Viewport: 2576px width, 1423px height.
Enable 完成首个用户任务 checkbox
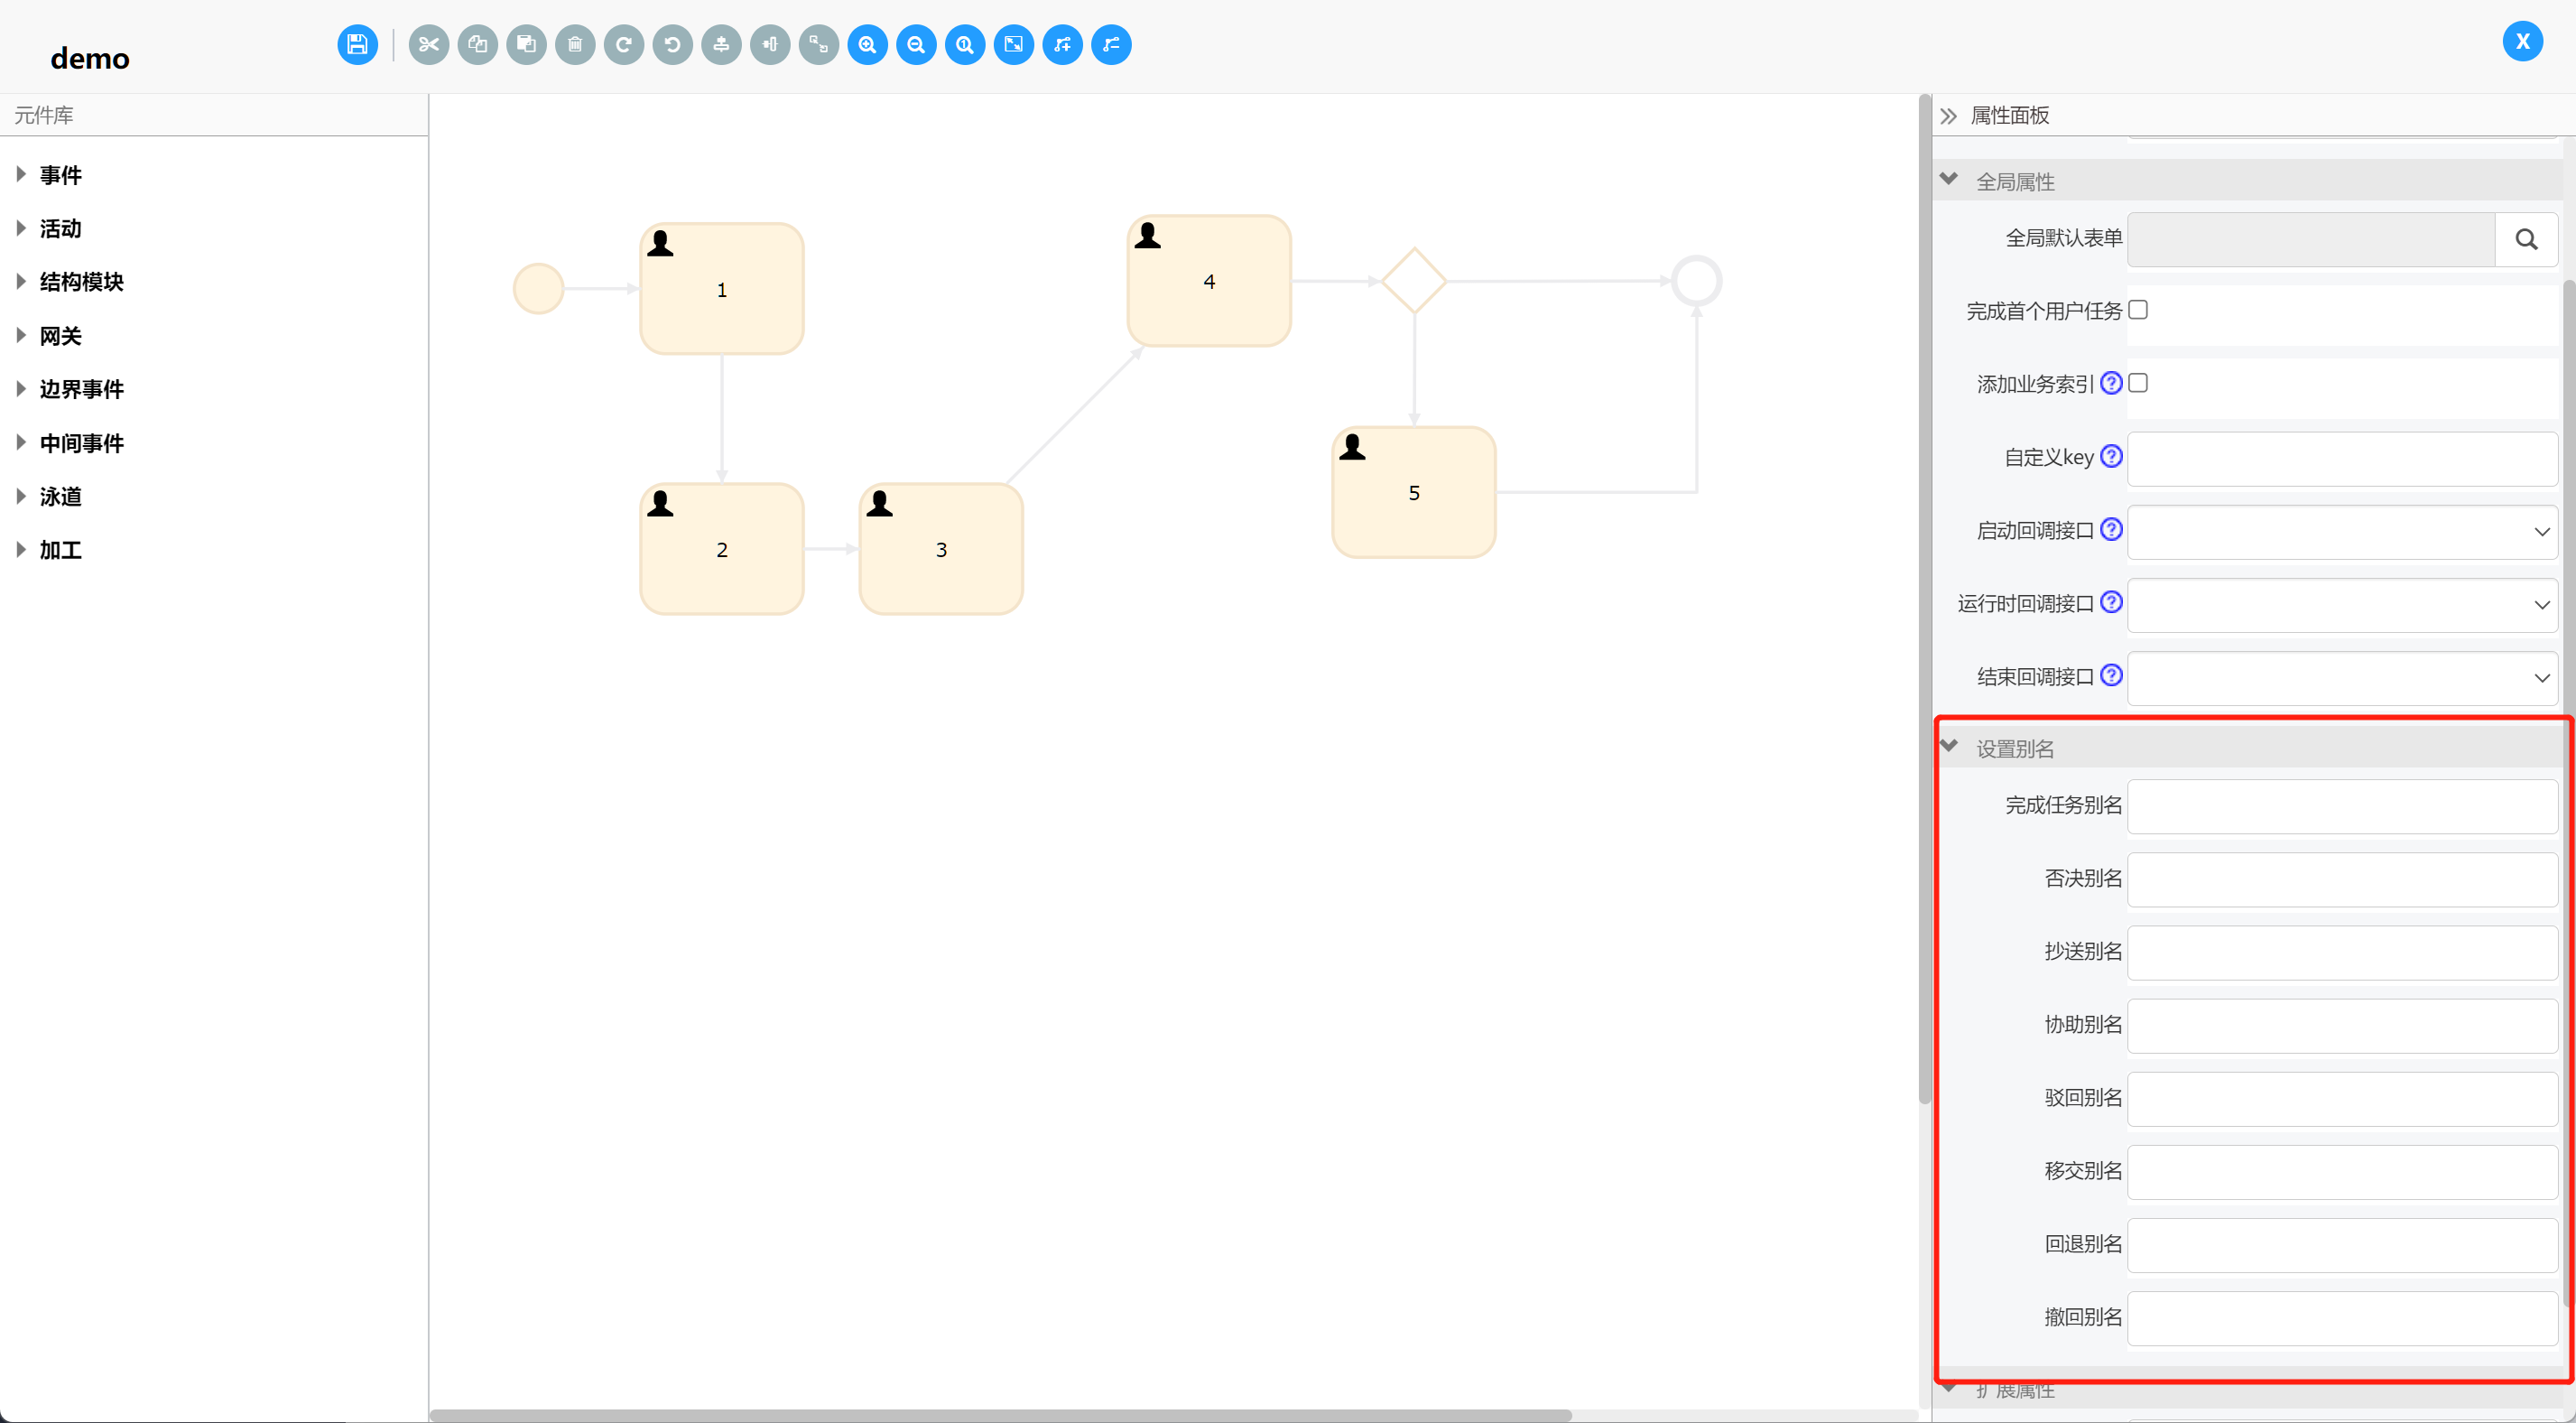pyautogui.click(x=2138, y=311)
